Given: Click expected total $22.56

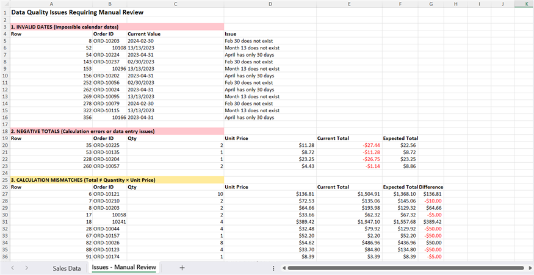Looking at the screenshot, I should 408,145.
